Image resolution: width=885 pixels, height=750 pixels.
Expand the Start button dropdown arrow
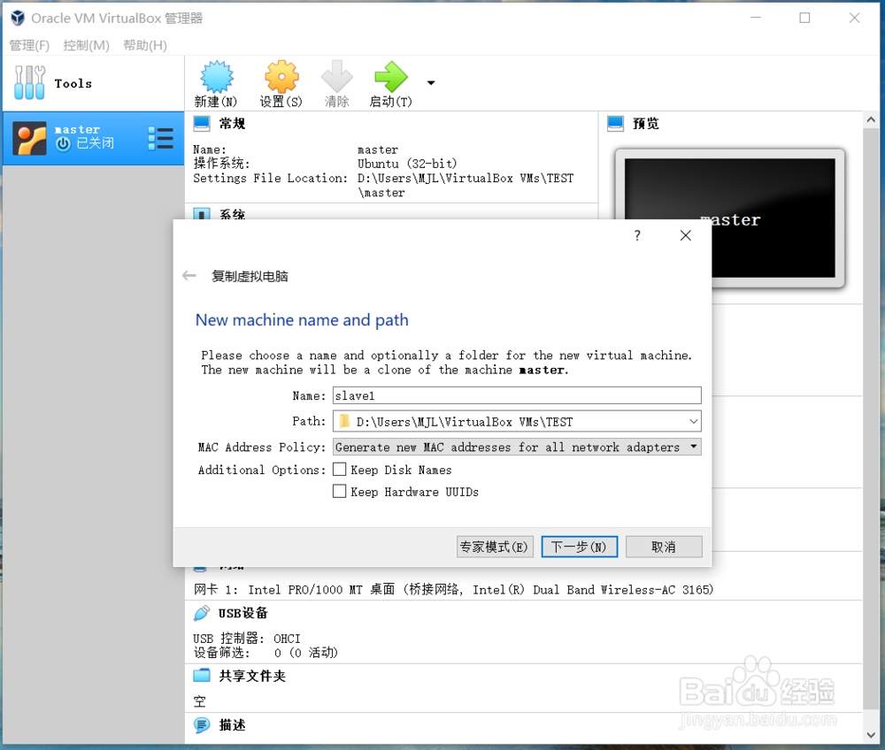431,83
